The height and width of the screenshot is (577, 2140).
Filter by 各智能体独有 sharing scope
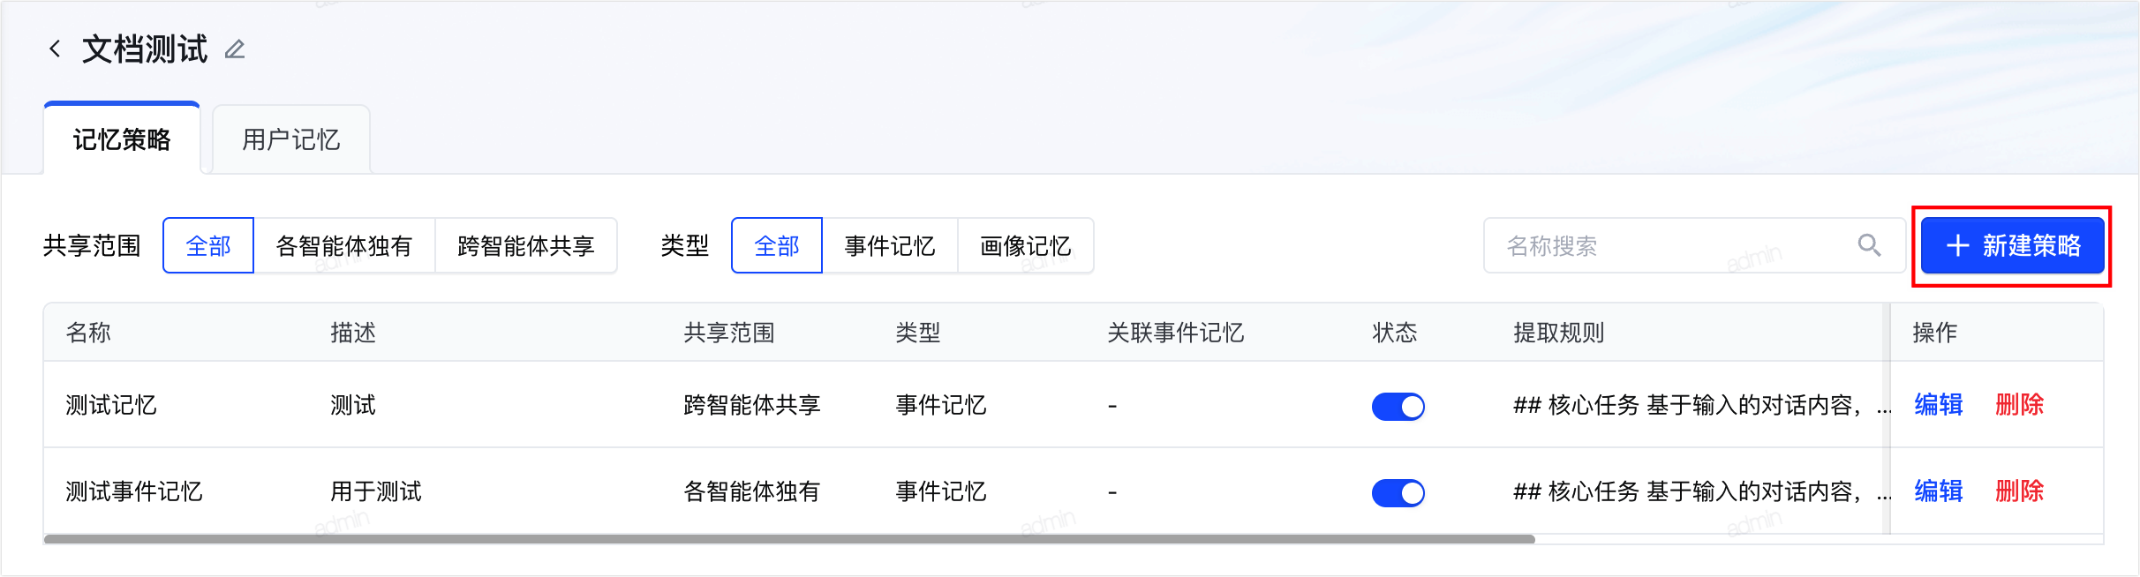point(344,245)
